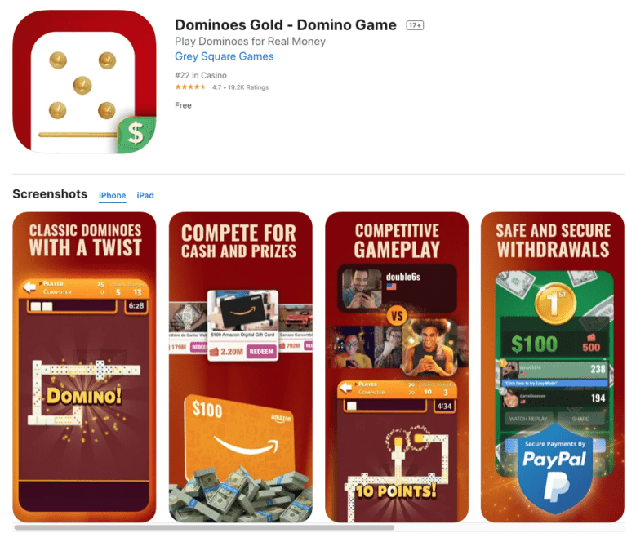Click the #22 in Casino ranking text
Viewport: 627px width, 542px height.
[x=201, y=76]
